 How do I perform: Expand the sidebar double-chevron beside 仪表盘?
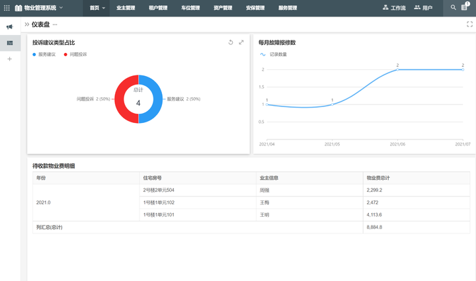pyautogui.click(x=26, y=24)
